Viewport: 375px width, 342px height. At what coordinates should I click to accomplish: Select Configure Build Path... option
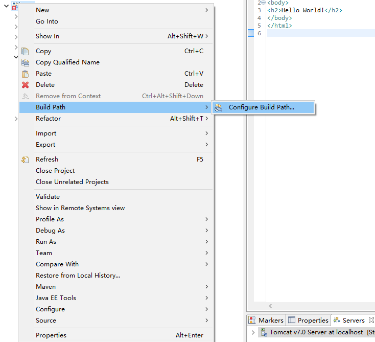pyautogui.click(x=263, y=107)
